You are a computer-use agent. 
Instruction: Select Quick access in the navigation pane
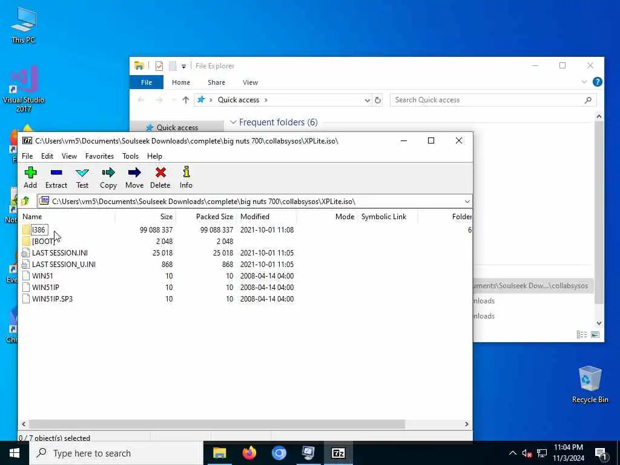tap(177, 127)
